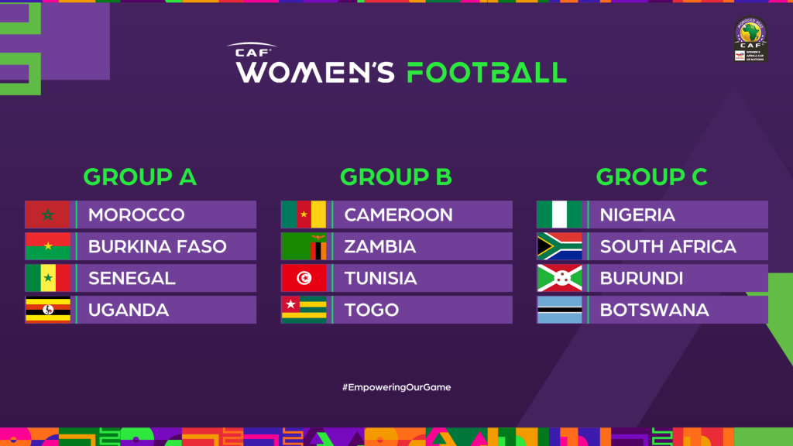Viewport: 793px width, 446px height.
Task: Open the Africa Cup of Nations logo
Action: (750, 40)
